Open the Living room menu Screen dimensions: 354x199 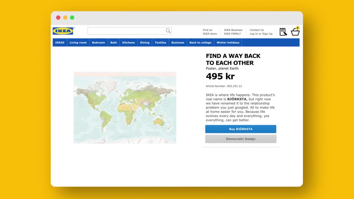click(78, 43)
